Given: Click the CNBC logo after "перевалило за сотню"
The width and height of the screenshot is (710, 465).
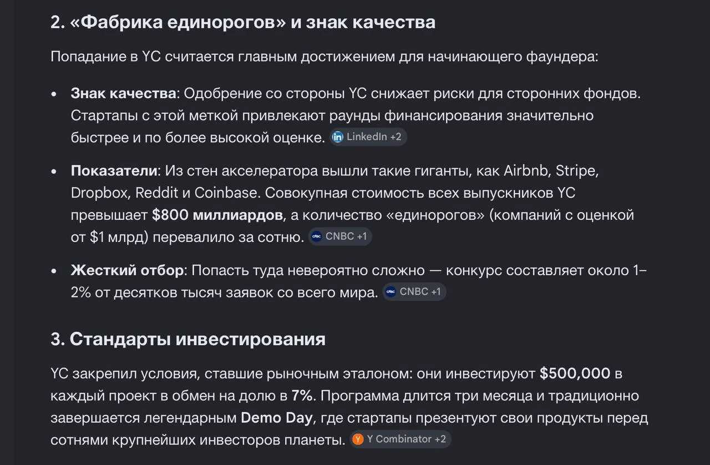Looking at the screenshot, I should click(x=316, y=236).
